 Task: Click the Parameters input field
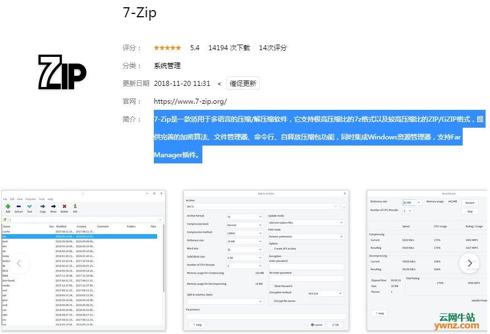click(266, 316)
